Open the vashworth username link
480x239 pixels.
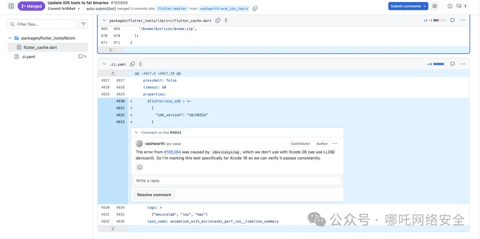click(155, 144)
